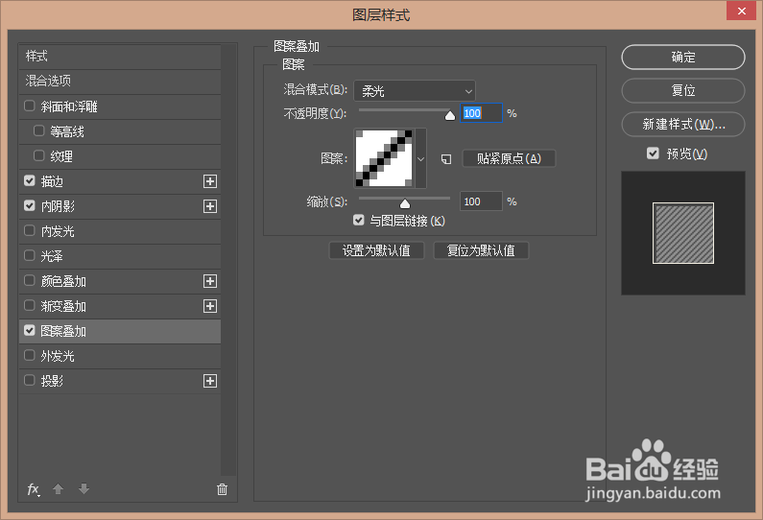763x520 pixels.
Task: Create new preset from current pattern icon
Action: point(445,159)
